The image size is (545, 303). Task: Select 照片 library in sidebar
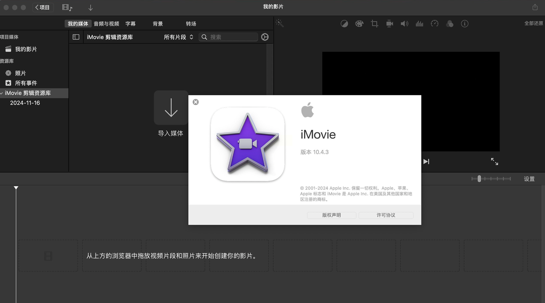pos(20,73)
